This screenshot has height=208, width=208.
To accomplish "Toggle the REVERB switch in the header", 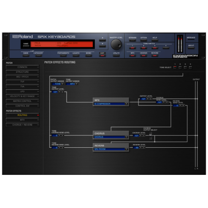I will pos(155,56).
